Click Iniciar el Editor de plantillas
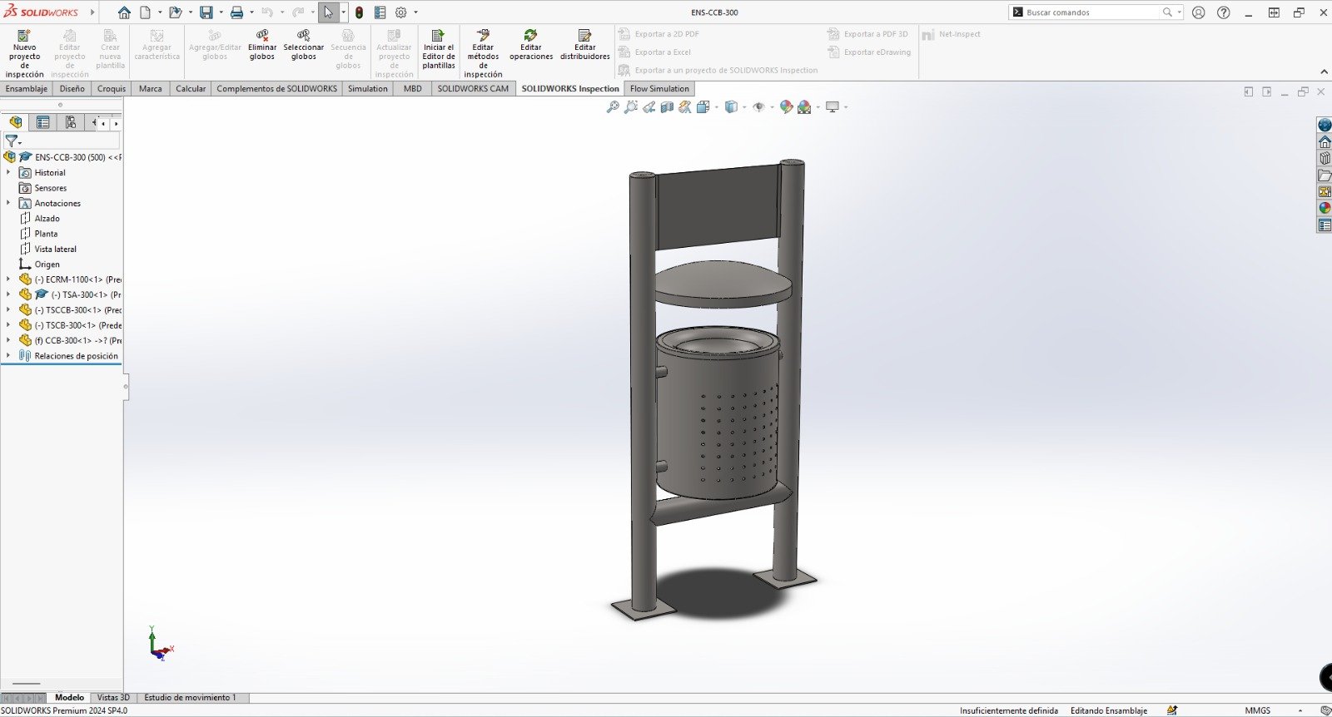Screen dimensions: 1332x717 (x=438, y=36)
